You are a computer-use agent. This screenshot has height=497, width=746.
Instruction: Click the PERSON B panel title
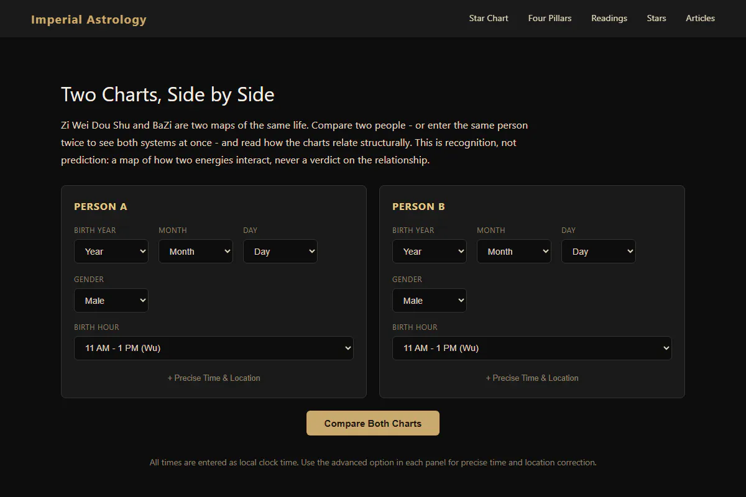418,207
